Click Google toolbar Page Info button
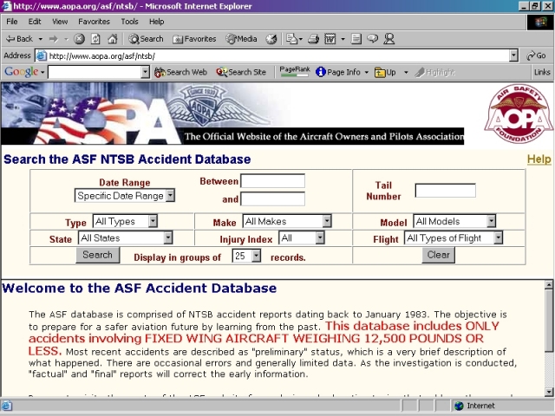The width and height of the screenshot is (555, 416). click(x=338, y=72)
